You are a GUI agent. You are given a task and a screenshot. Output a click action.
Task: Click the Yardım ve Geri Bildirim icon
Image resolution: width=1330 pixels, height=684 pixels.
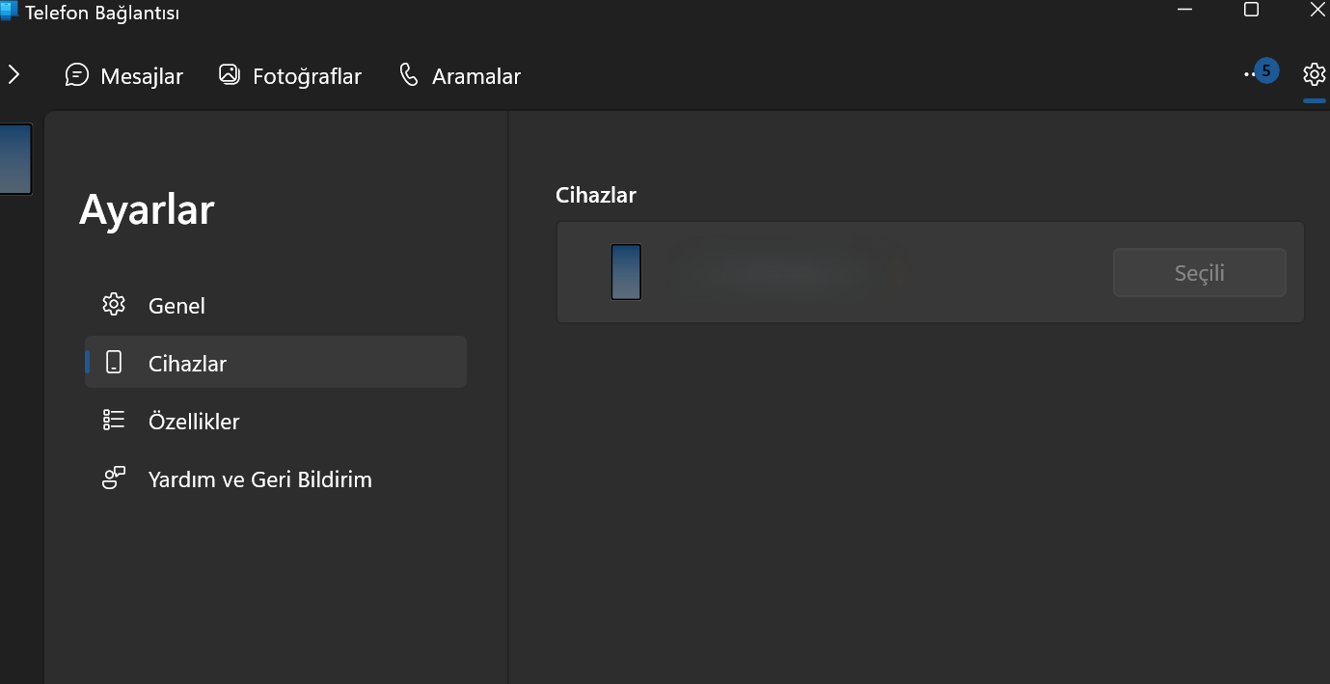(x=114, y=479)
